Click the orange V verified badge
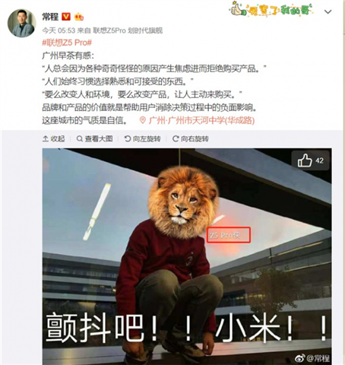 coord(66,17)
